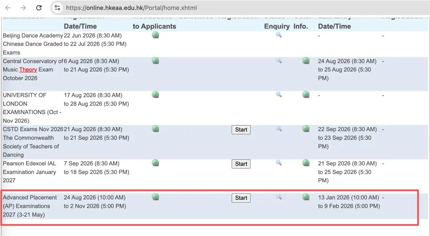The image size is (430, 236).
Task: Open Beijing Dance Academy instructions to applicants icon
Action: (156, 35)
